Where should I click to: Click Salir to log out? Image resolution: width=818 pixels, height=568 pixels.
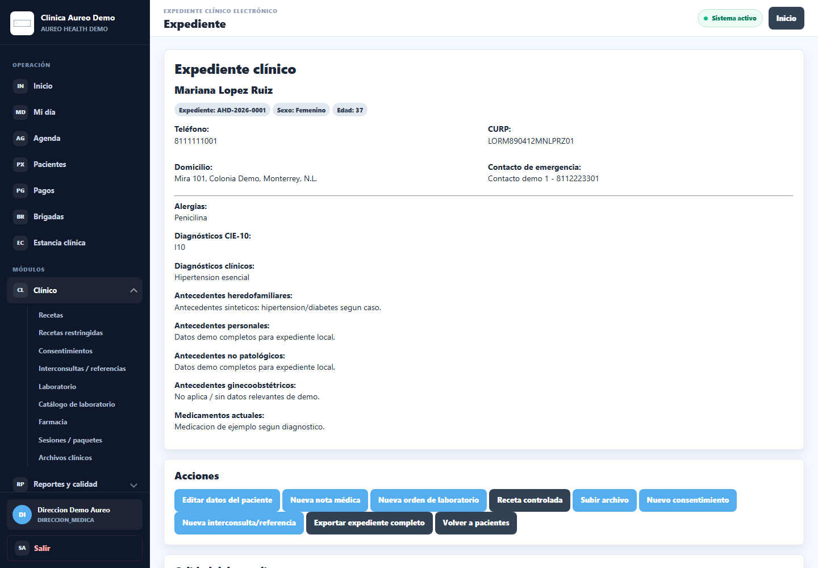click(x=74, y=548)
